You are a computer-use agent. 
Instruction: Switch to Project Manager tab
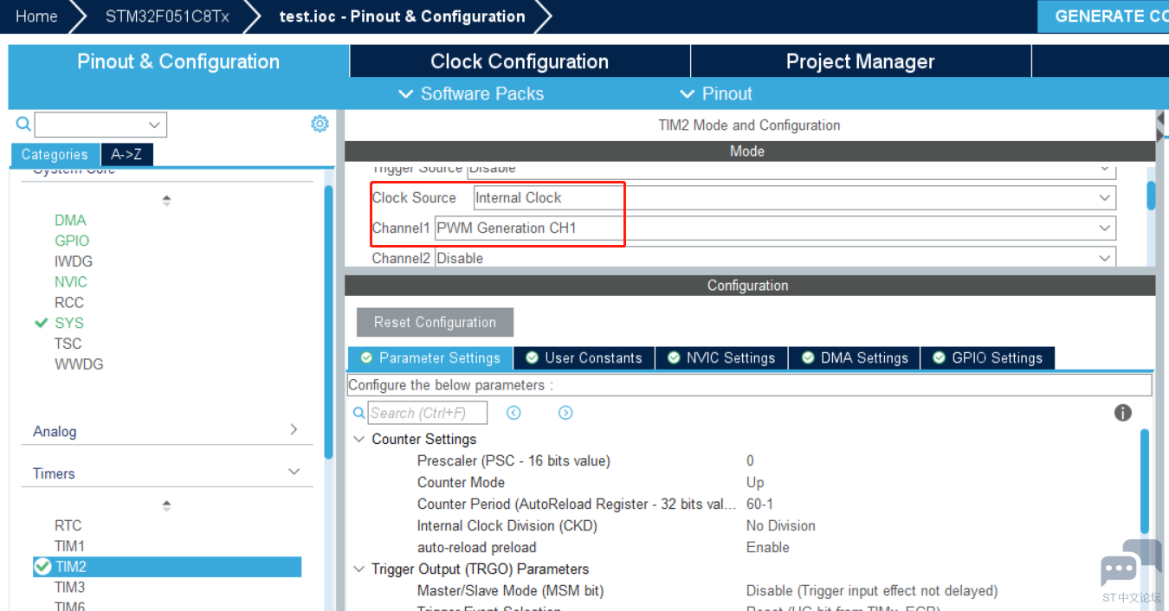pos(861,61)
